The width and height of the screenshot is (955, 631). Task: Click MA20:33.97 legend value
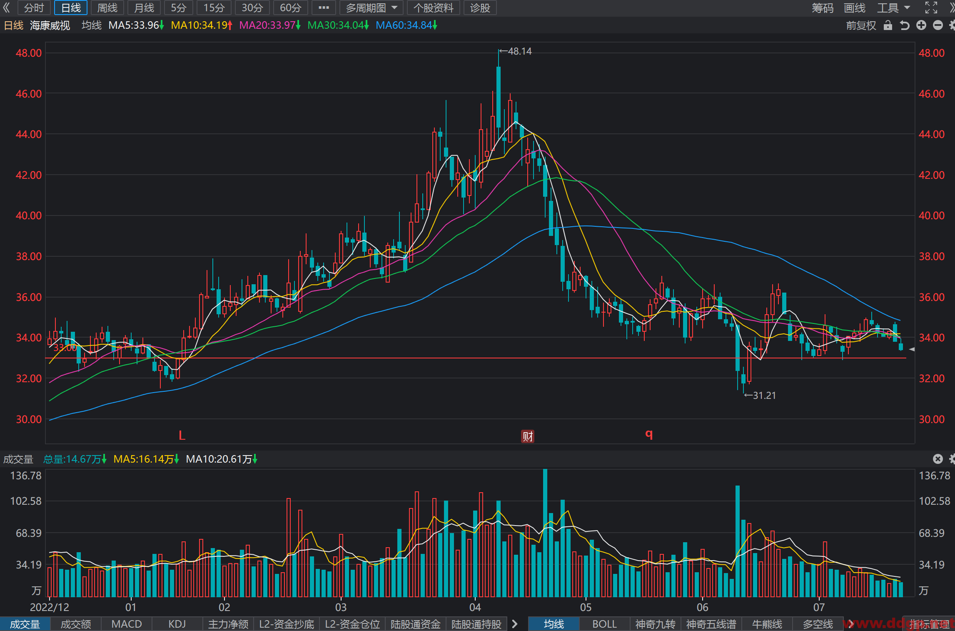270,25
